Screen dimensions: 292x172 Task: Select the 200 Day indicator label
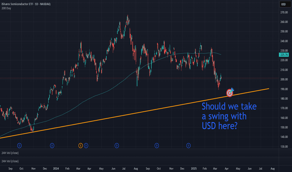pyautogui.click(x=6, y=8)
